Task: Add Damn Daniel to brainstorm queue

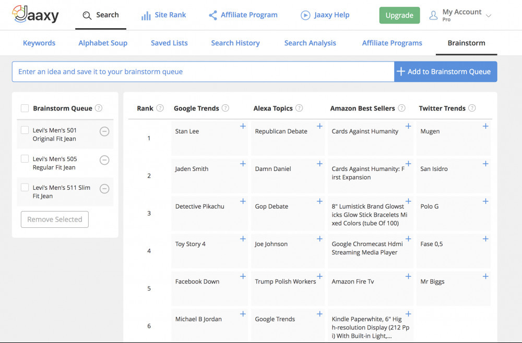Action: pos(319,164)
